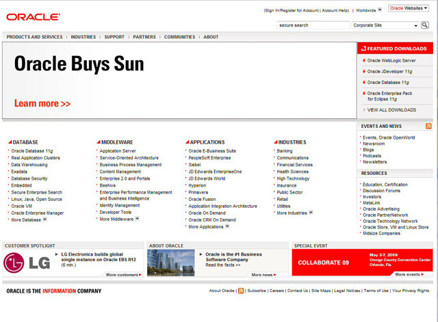The height and width of the screenshot is (322, 438).
Task: Click Learn more under Oracle Buys Sun
Action: (42, 103)
